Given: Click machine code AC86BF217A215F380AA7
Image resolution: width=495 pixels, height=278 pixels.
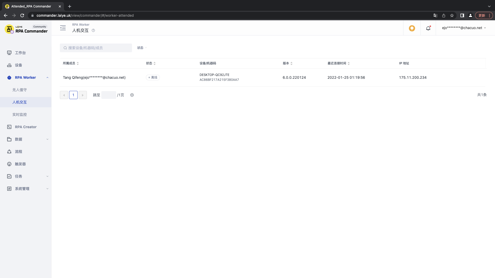Looking at the screenshot, I should (x=219, y=80).
